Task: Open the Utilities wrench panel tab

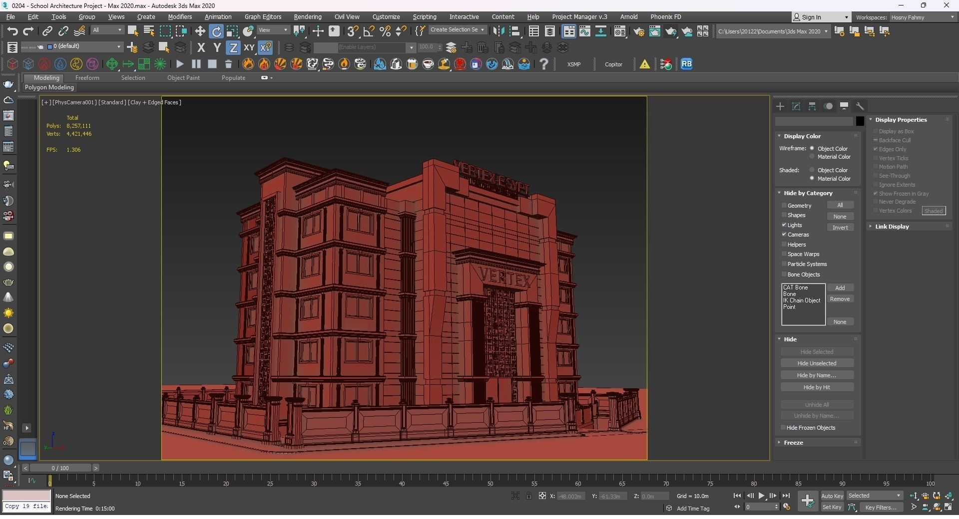Action: click(860, 106)
